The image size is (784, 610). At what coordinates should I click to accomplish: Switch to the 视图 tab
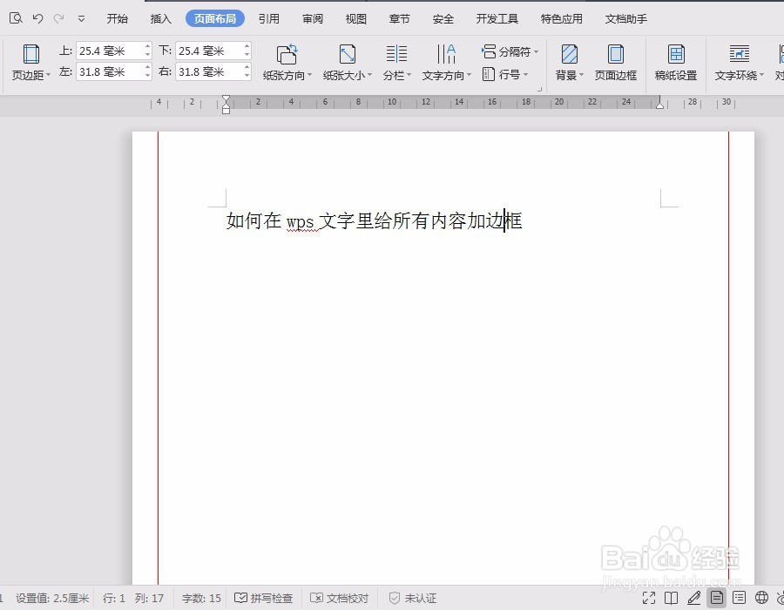pyautogui.click(x=356, y=19)
